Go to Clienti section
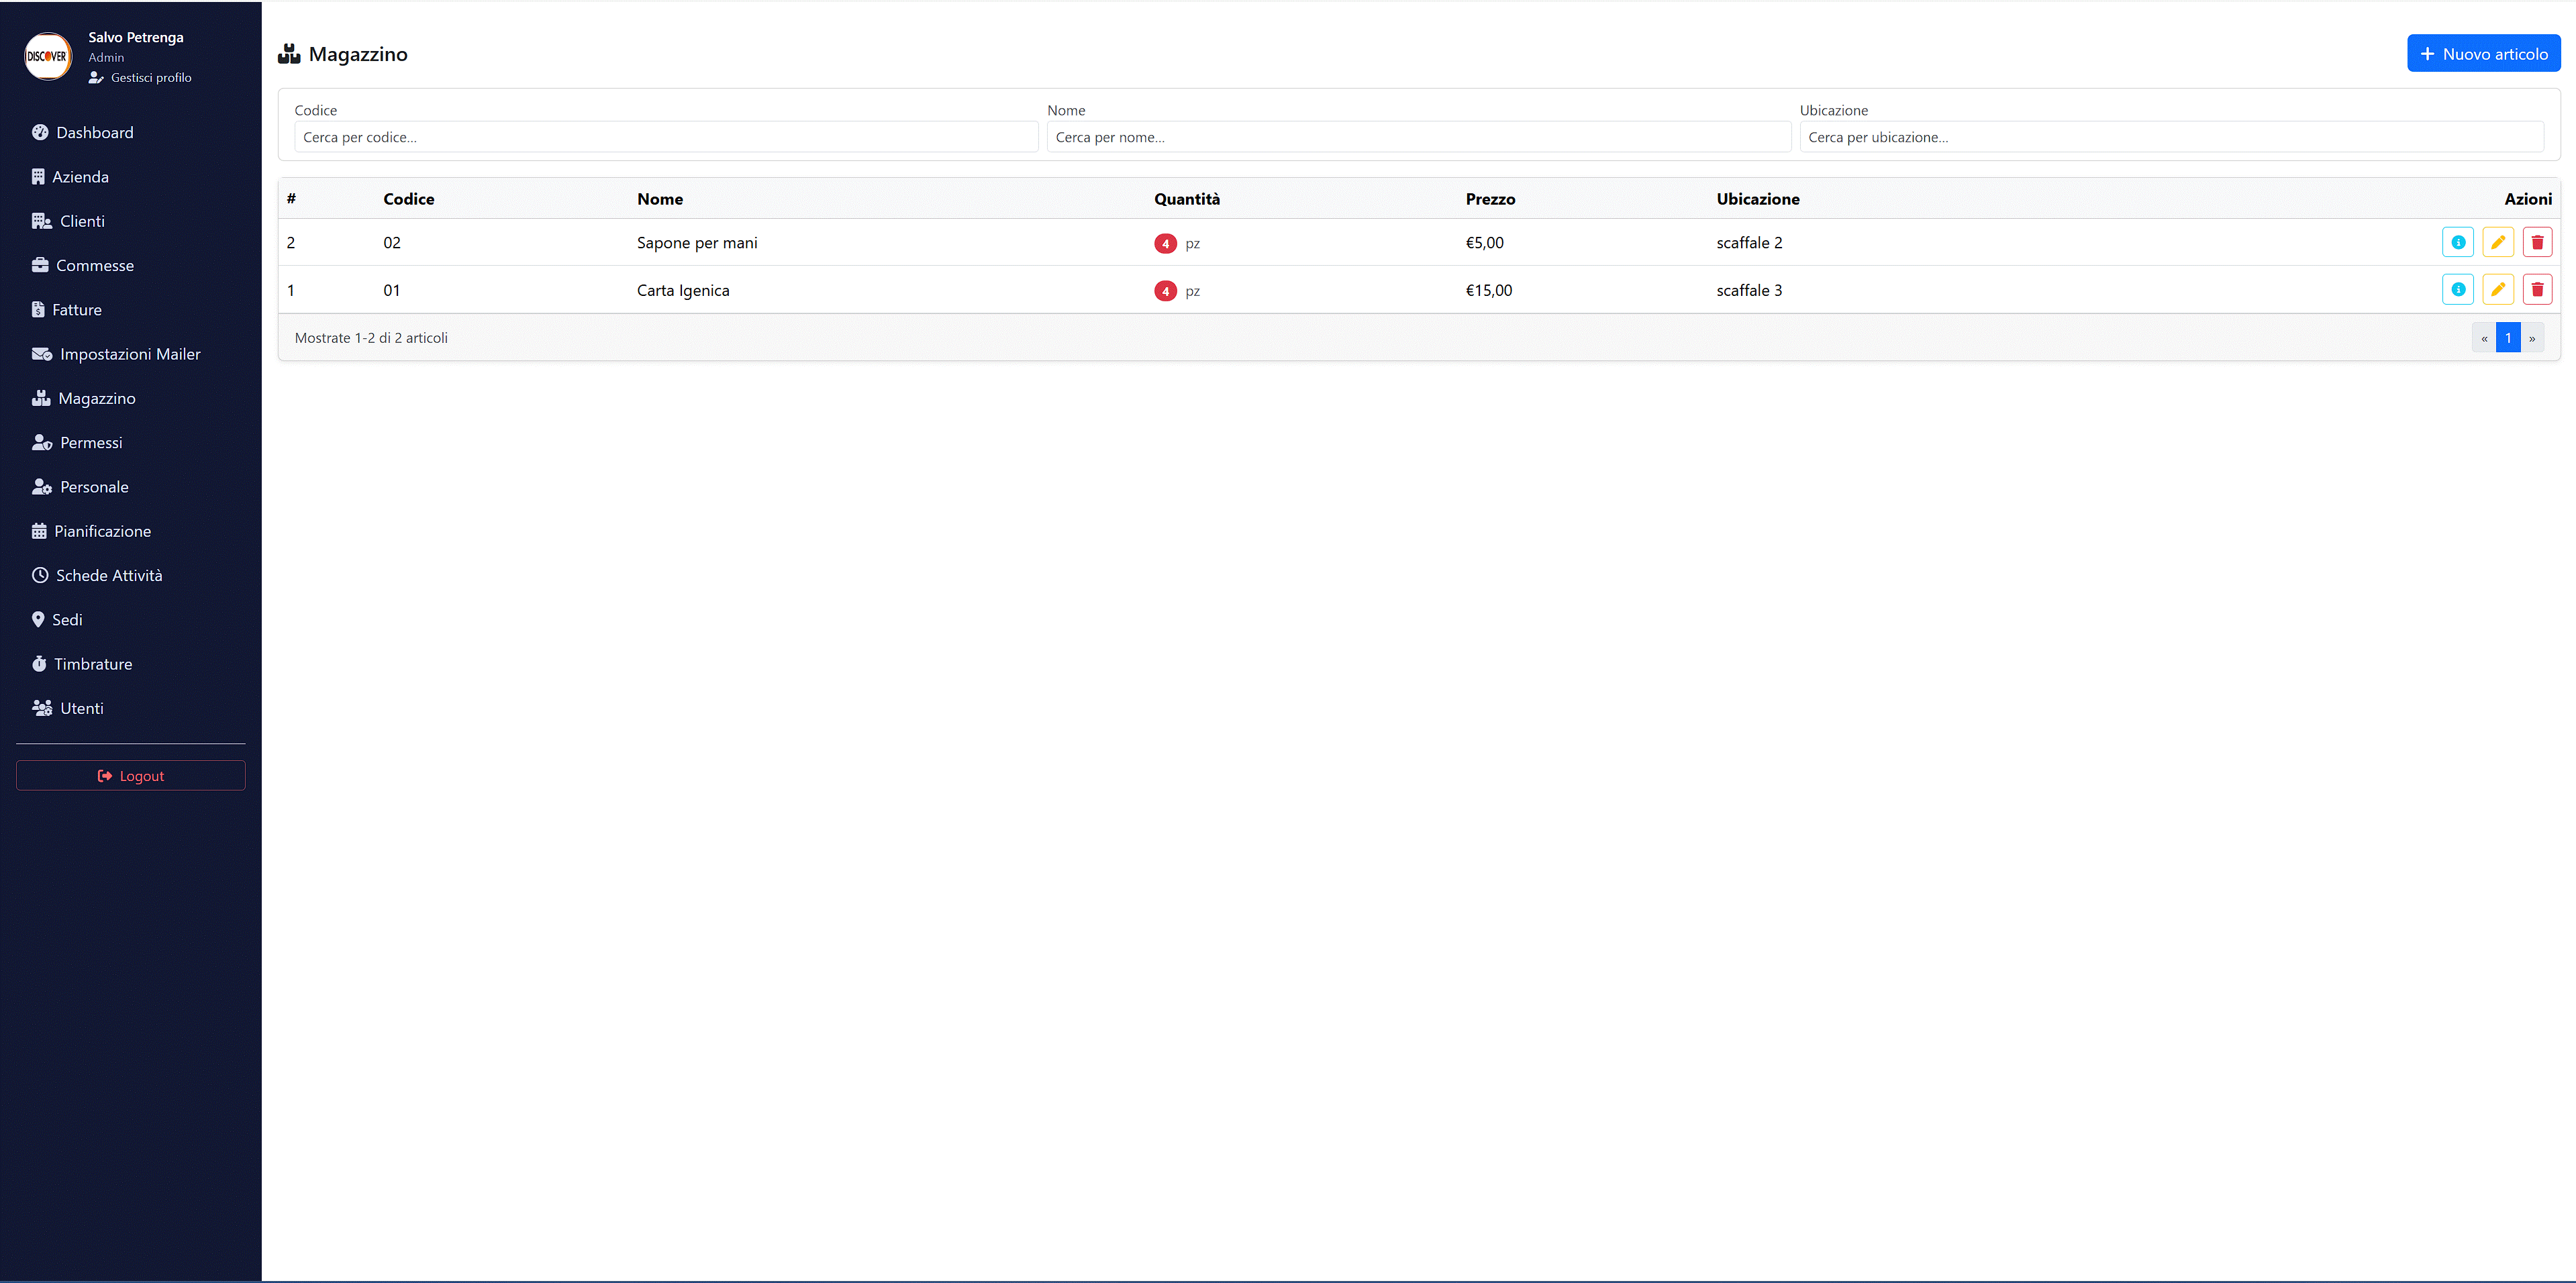2576x1283 pixels. coord(81,221)
